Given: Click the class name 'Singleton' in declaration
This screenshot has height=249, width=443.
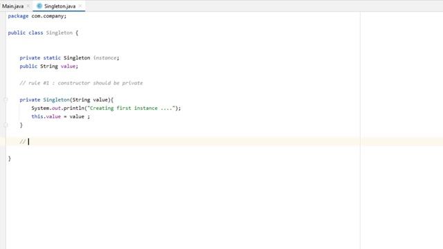Looking at the screenshot, I should click(60, 33).
